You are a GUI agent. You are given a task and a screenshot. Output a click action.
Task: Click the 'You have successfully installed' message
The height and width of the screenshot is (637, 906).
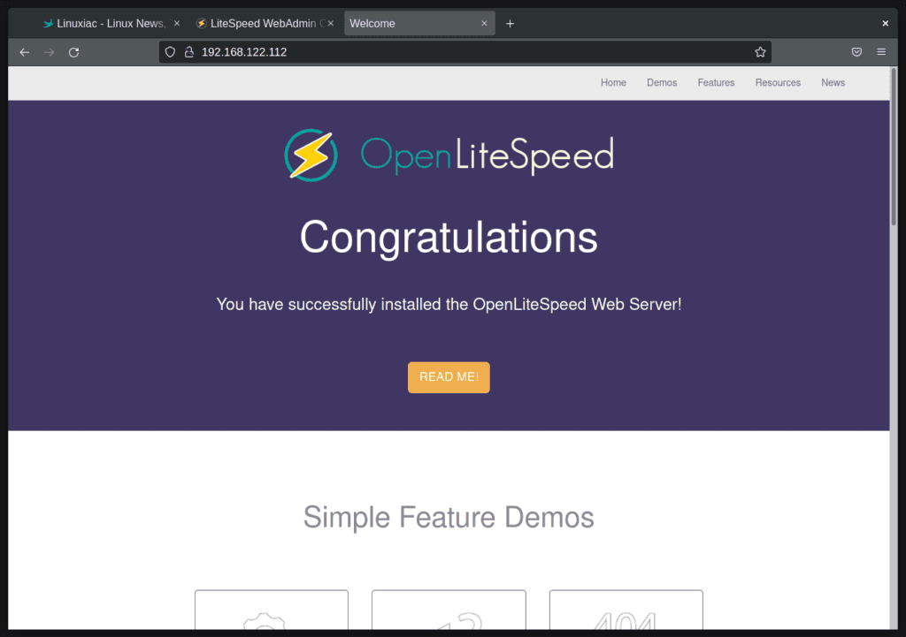click(x=449, y=304)
